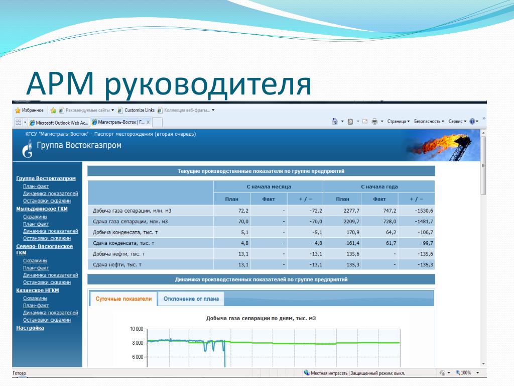This screenshot has height=386, width=514.
Task: Open Остановки скважин under Группа Востокгазпром
Action: pos(47,201)
